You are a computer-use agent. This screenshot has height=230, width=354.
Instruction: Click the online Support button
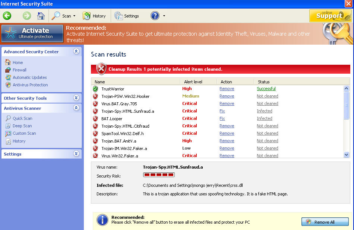pyautogui.click(x=330, y=16)
